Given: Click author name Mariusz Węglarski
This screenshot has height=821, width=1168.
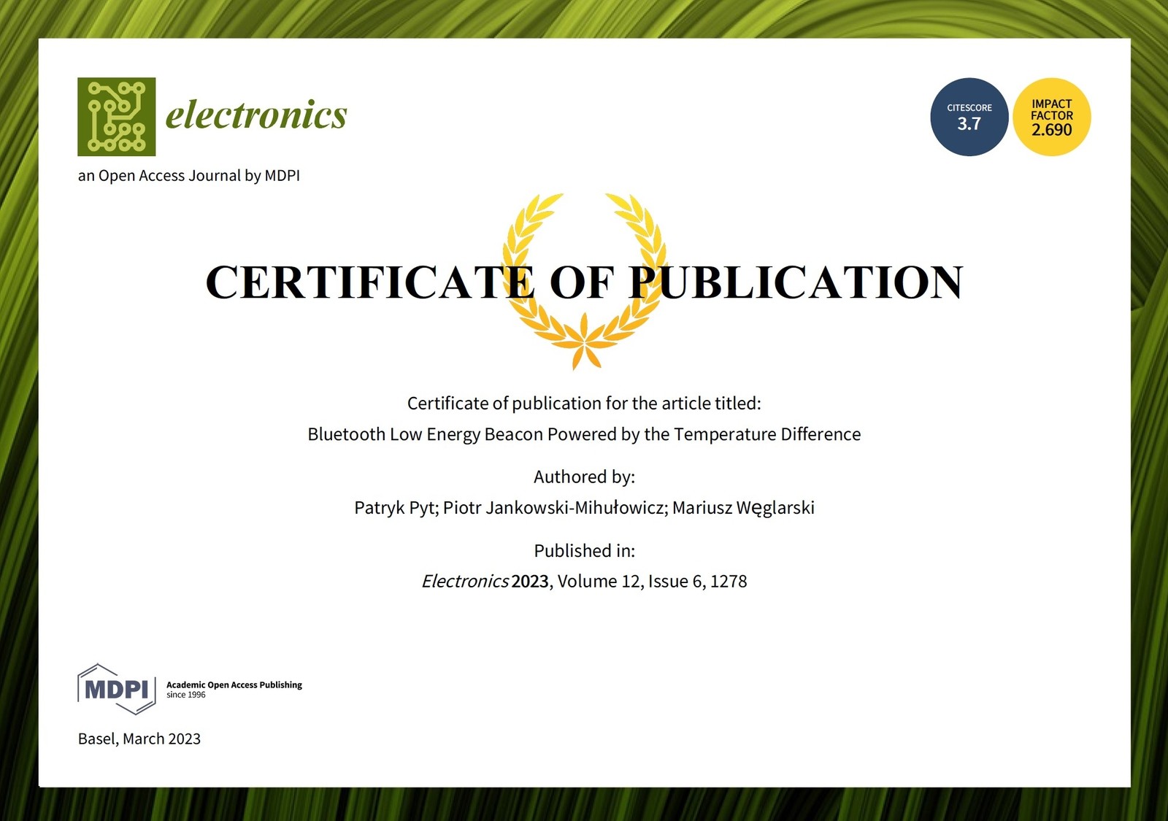Looking at the screenshot, I should (743, 508).
